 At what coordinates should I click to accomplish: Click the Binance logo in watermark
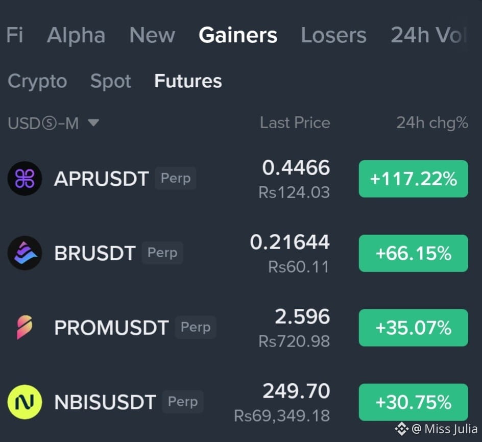[401, 429]
